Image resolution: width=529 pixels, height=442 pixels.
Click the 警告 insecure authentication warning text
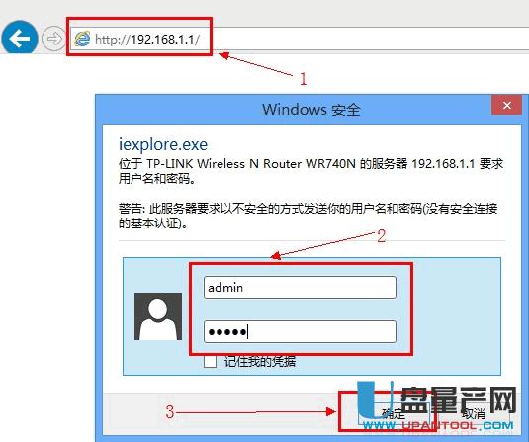308,216
